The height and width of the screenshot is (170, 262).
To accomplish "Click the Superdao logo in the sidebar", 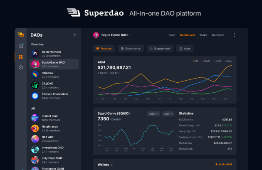I will point(21,34).
